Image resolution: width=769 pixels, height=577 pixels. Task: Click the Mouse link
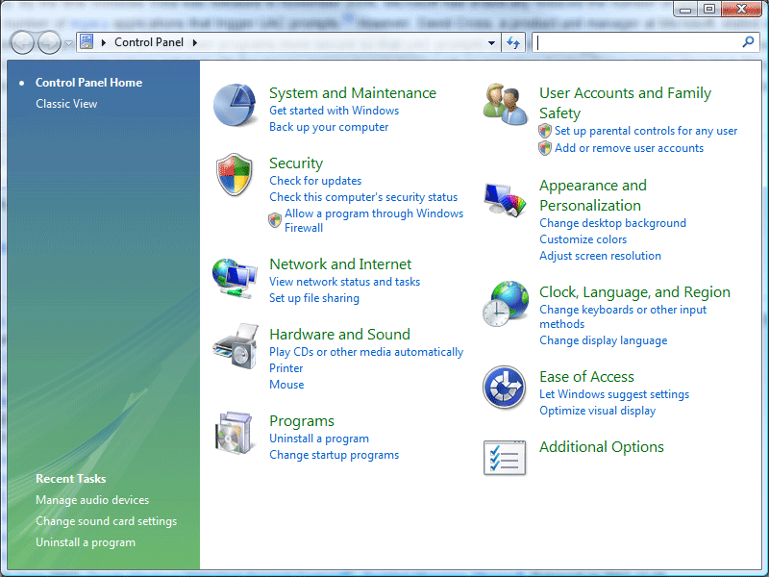click(x=286, y=385)
